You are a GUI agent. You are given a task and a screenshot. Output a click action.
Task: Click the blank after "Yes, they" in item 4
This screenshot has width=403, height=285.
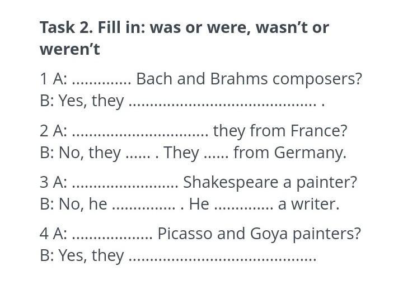pos(222,260)
